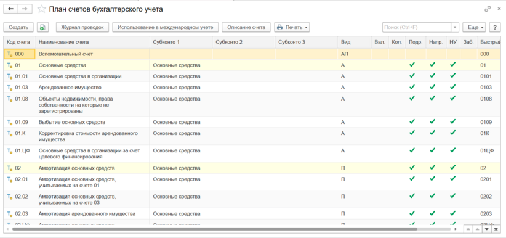
Task: Sort by the Наименование счета column header
Action: (92, 43)
